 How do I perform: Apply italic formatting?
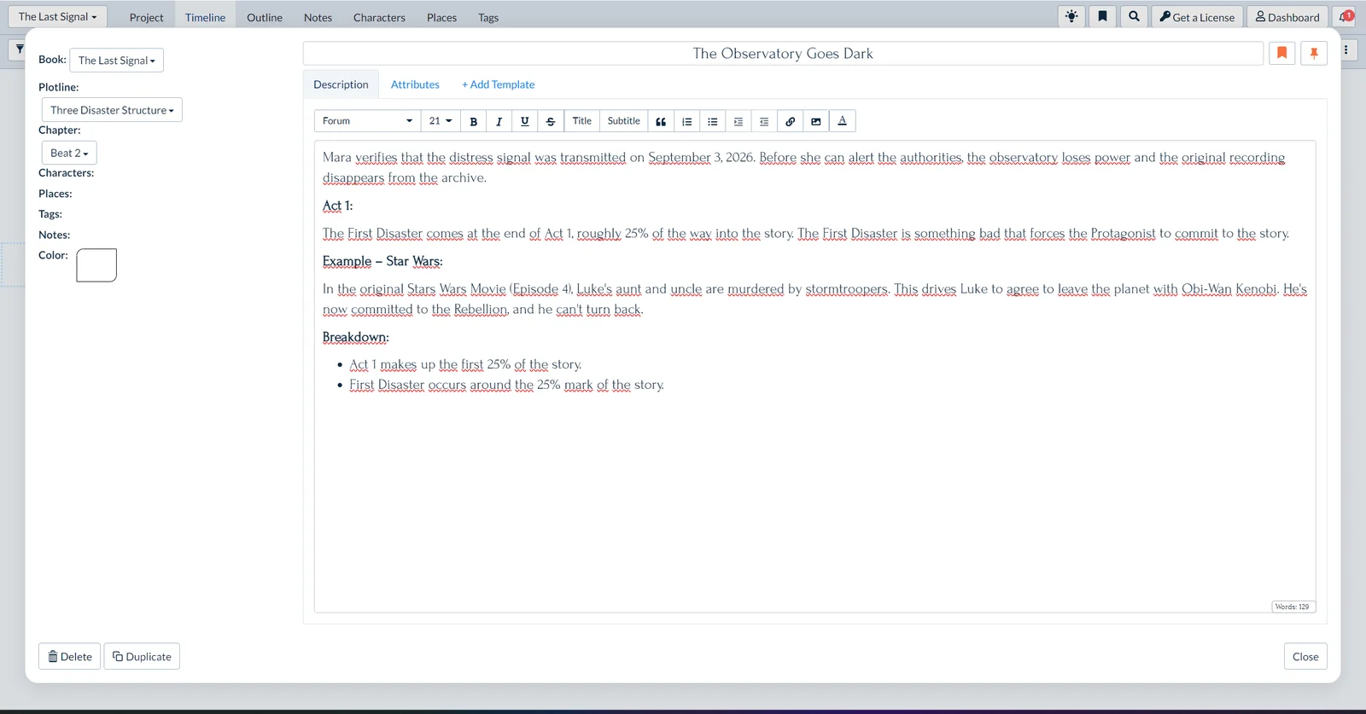click(x=499, y=121)
